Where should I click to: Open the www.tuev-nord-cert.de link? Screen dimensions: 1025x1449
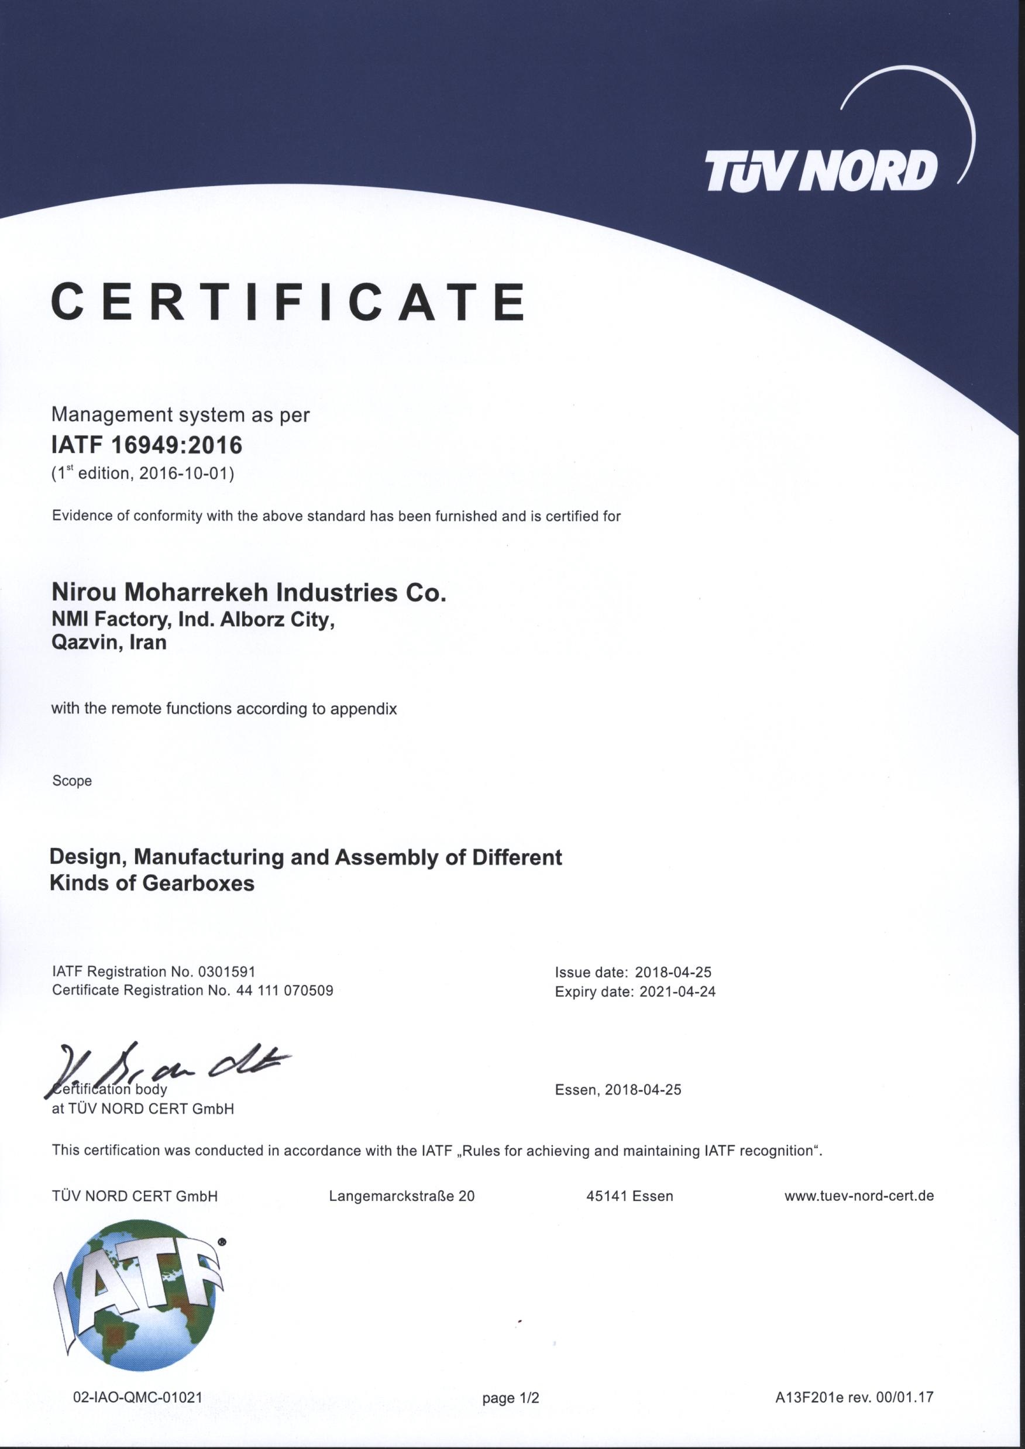tap(858, 1196)
